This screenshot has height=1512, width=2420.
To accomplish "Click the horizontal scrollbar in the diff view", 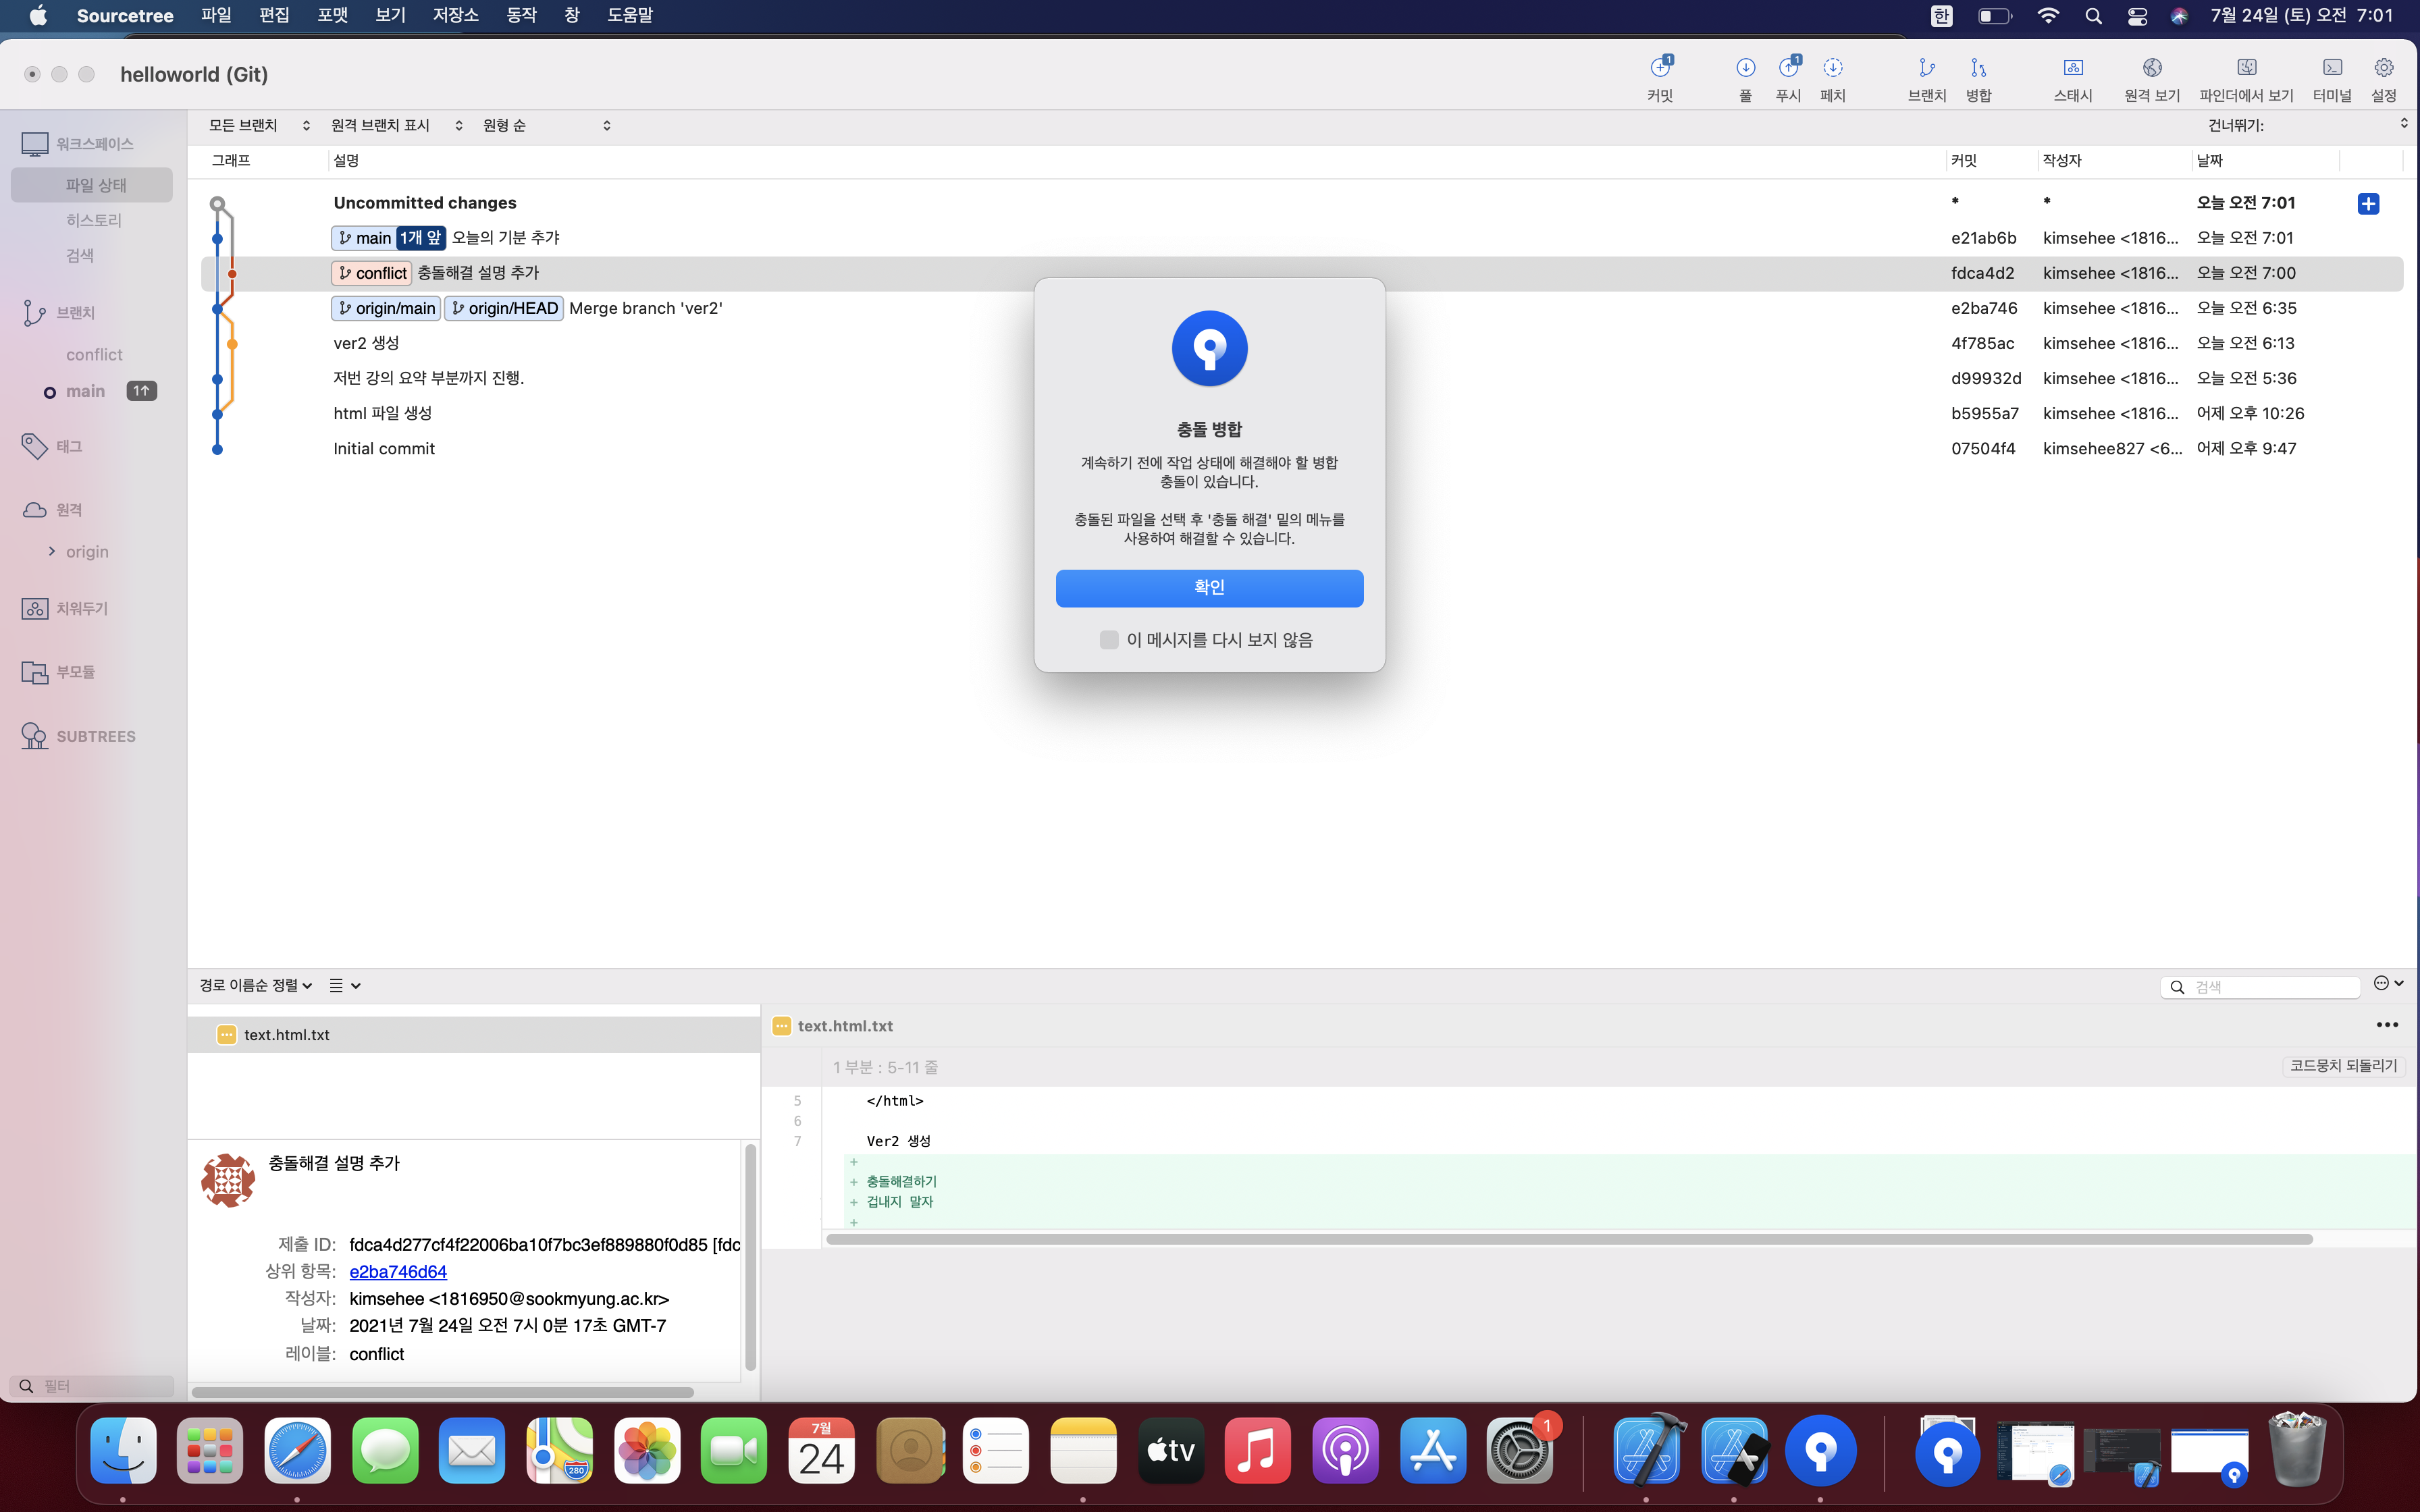I will [1569, 1240].
